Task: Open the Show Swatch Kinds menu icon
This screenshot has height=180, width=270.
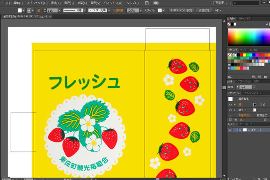Action: point(254,77)
